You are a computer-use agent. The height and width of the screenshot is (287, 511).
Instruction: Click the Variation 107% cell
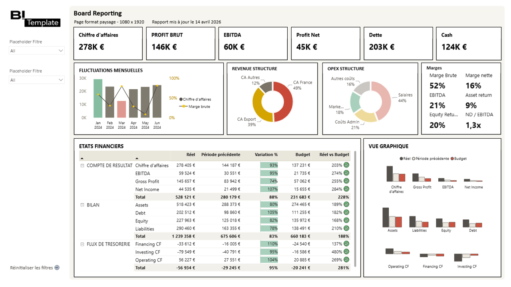click(269, 189)
